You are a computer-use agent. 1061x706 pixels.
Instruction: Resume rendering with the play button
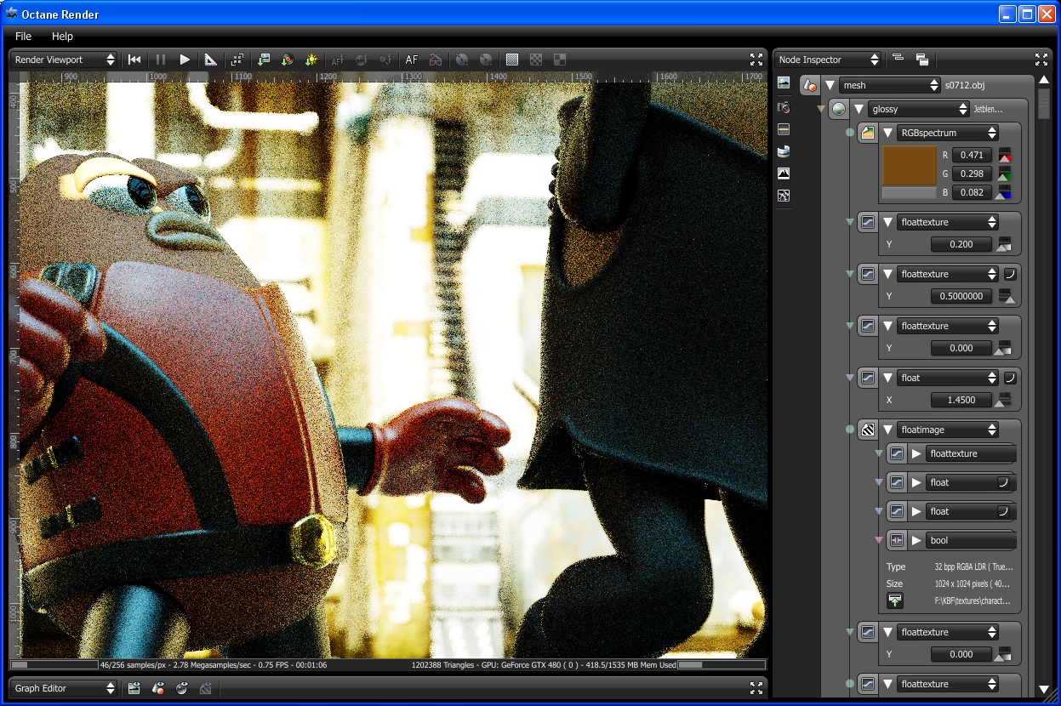pos(185,60)
